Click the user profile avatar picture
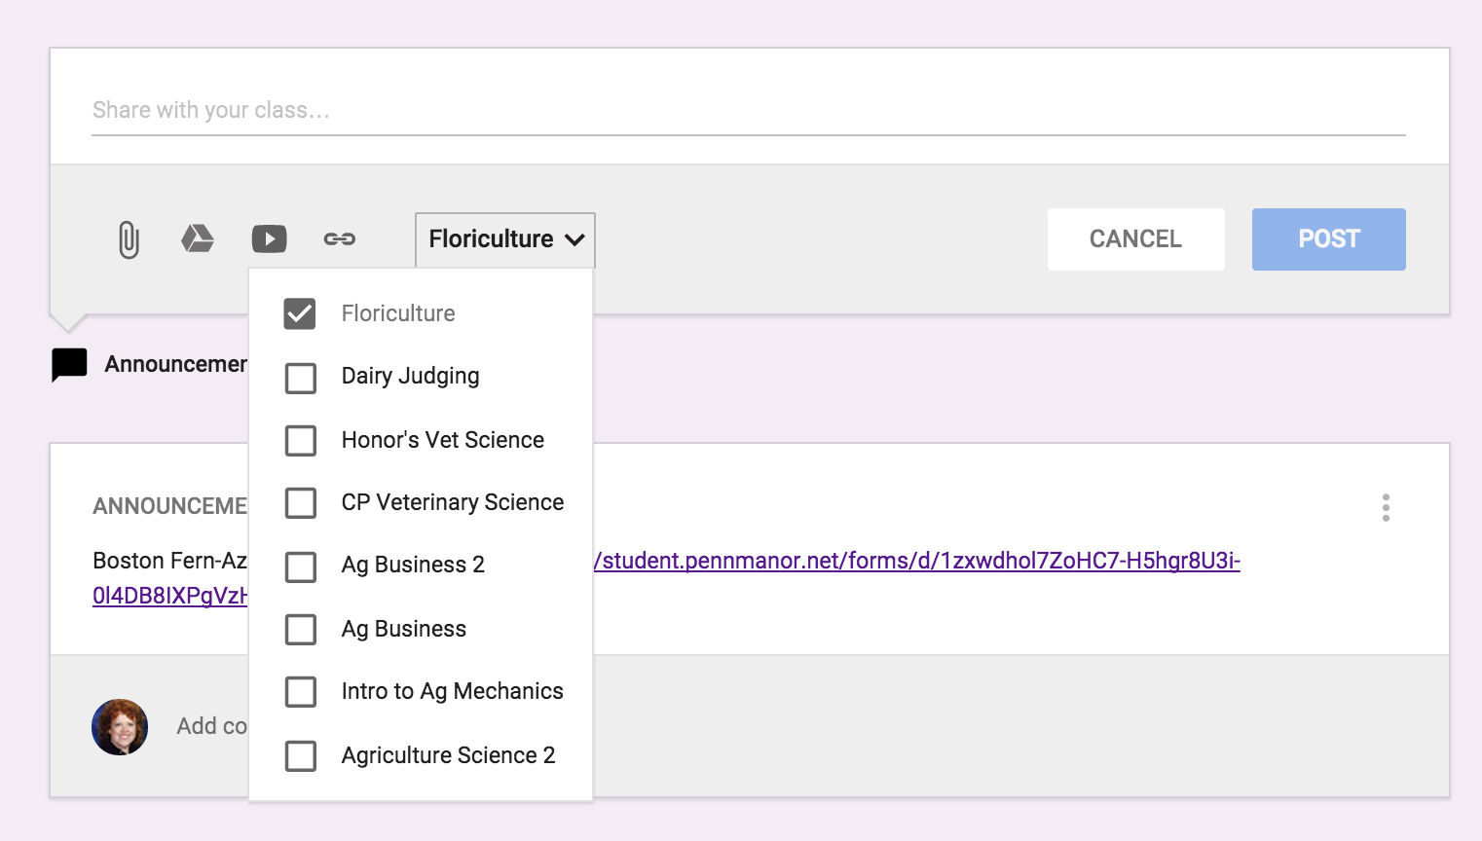The width and height of the screenshot is (1482, 841). coord(120,727)
